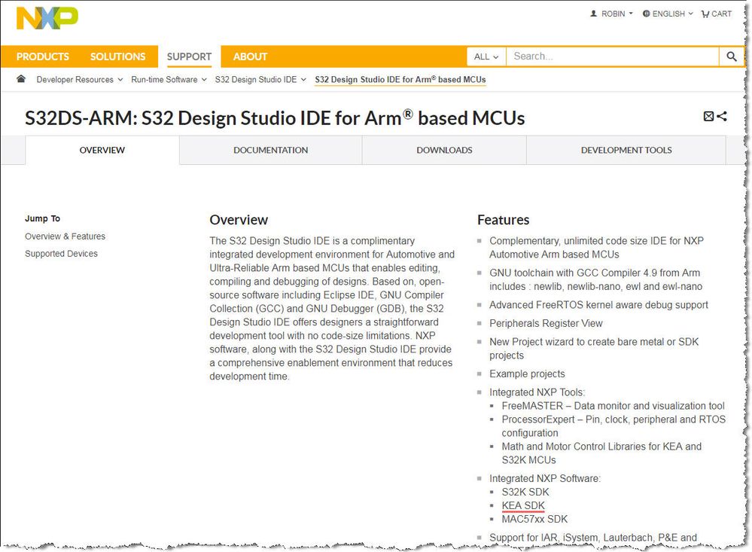Click the search magnifier icon
Viewport: 752px width, 552px height.
coord(731,56)
